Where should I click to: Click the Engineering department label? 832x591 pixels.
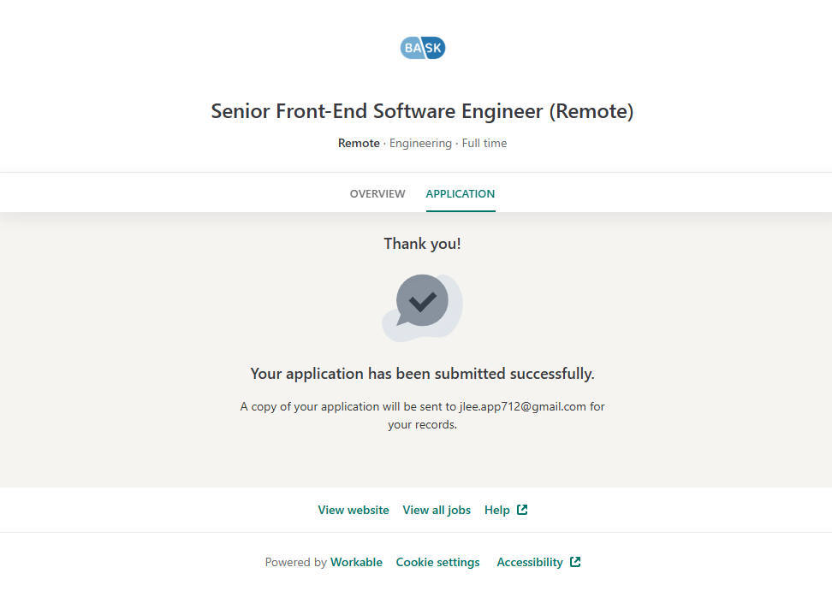[420, 144]
